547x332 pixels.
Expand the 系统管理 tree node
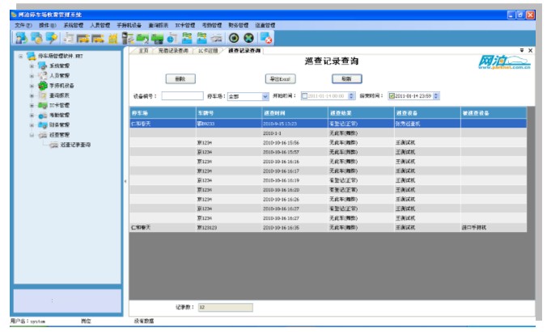pos(32,66)
